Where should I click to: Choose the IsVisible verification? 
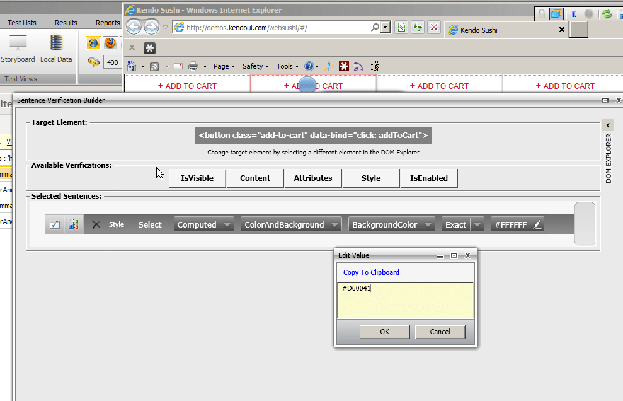[197, 178]
